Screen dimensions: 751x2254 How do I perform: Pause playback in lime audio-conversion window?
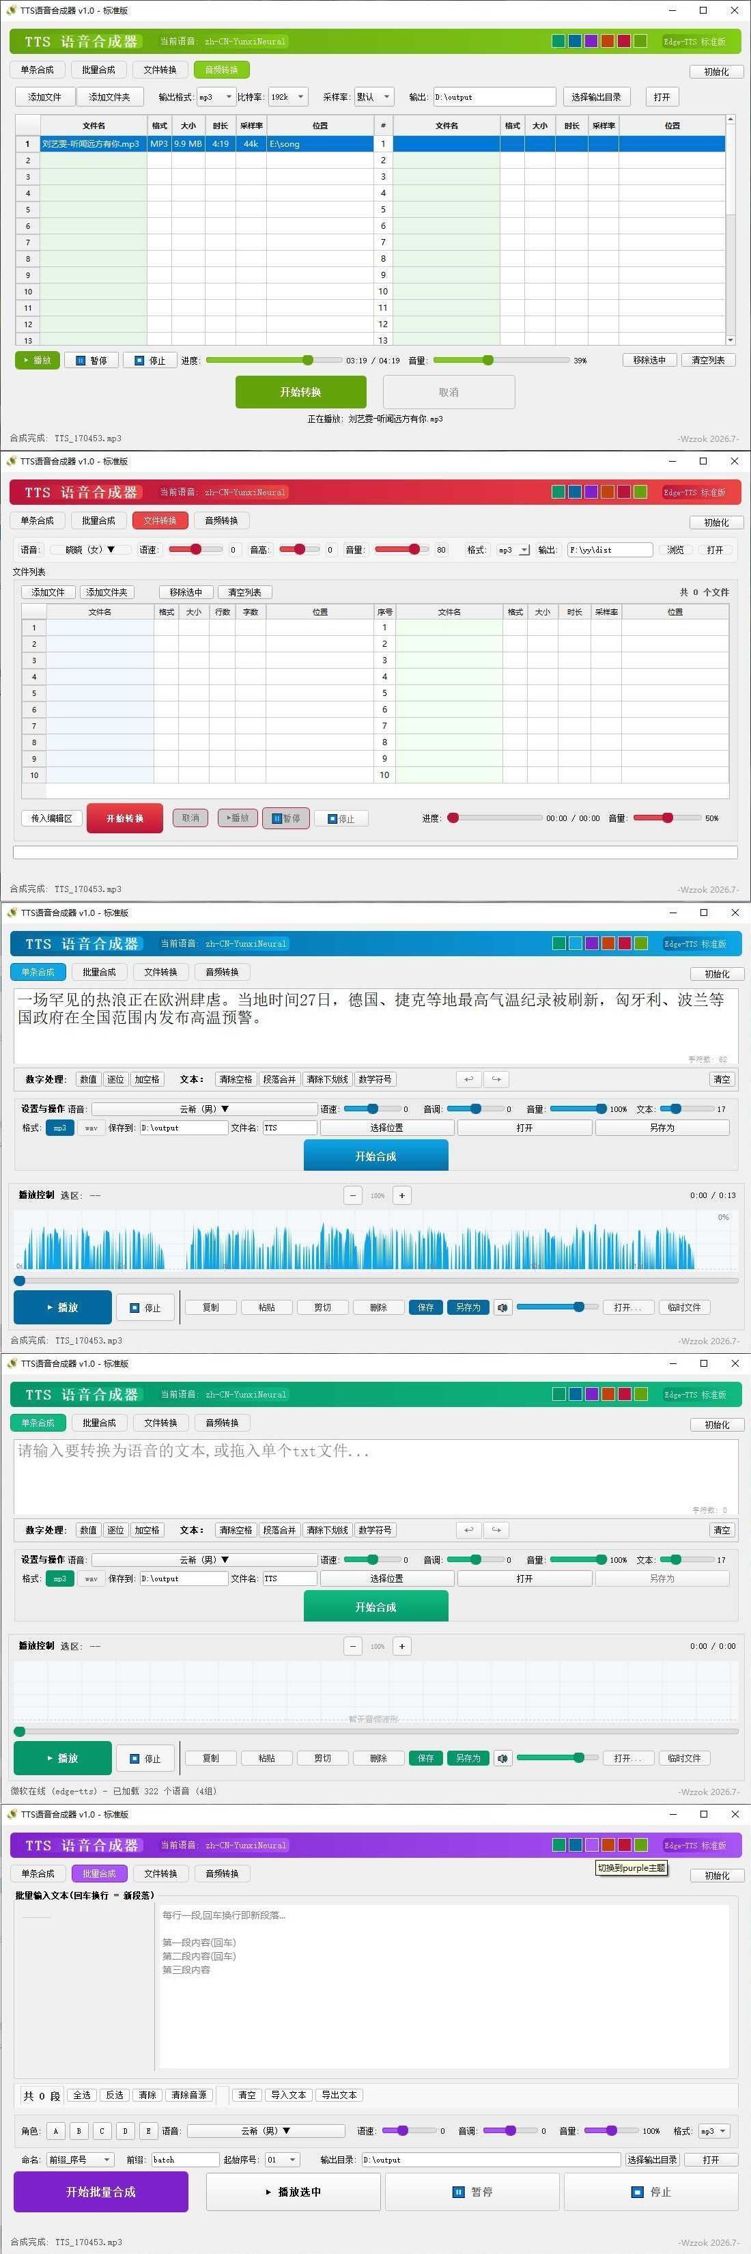point(91,360)
